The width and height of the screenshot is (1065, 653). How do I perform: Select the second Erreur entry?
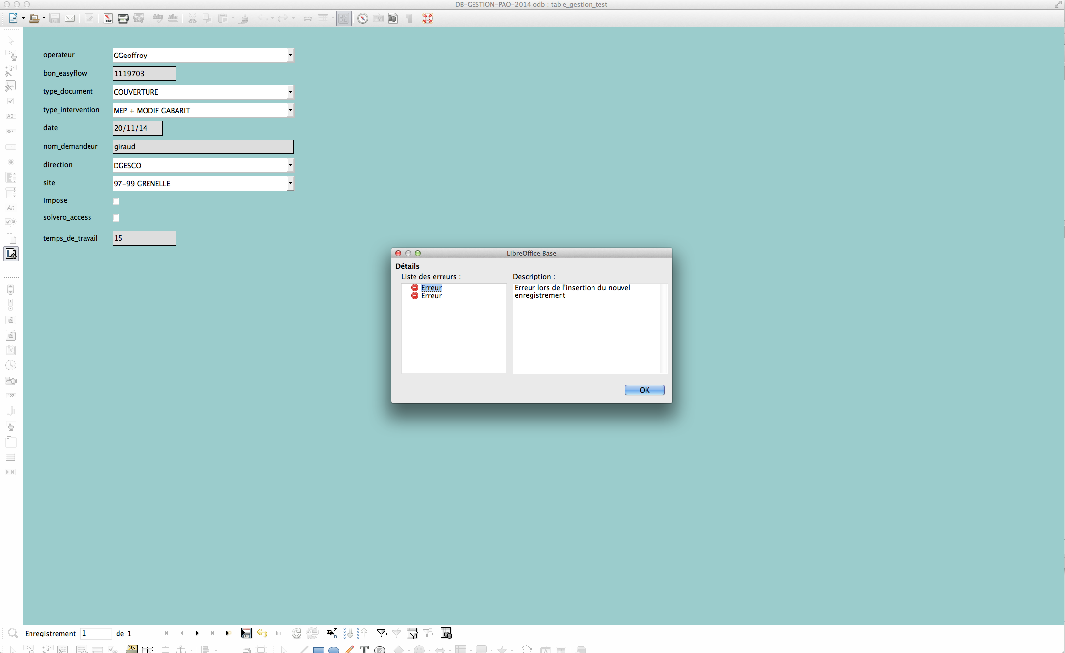tap(431, 296)
